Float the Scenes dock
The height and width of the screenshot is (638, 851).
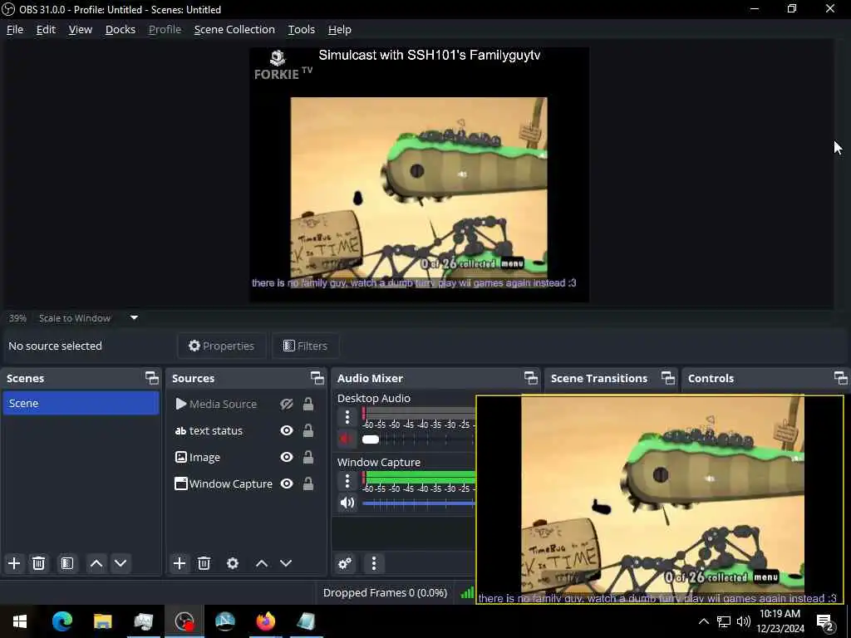pos(152,378)
